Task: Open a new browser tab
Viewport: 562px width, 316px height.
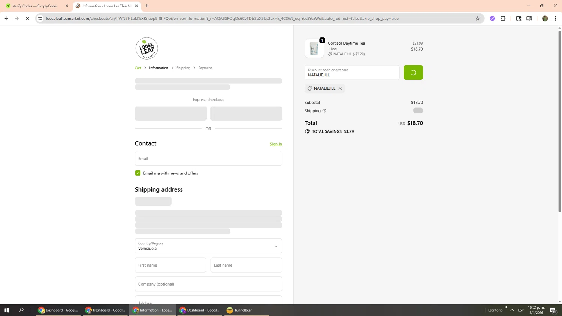Action: tap(147, 6)
